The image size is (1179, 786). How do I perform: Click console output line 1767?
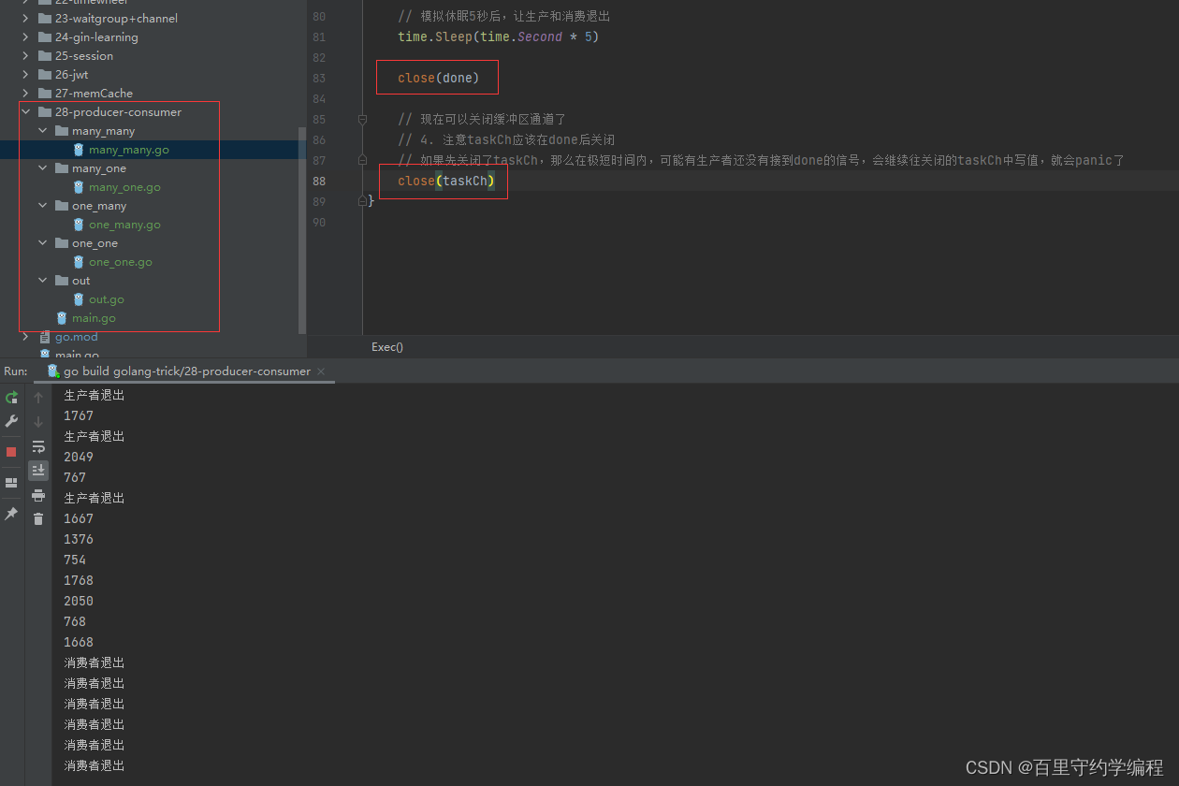(x=79, y=415)
